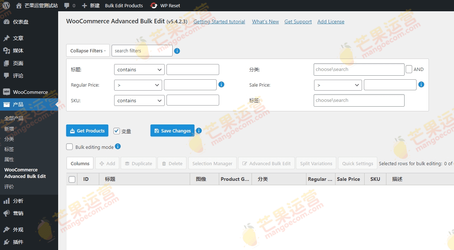Focus the SKU filter text field
Viewport: 454px width, 250px height.
[x=193, y=100]
